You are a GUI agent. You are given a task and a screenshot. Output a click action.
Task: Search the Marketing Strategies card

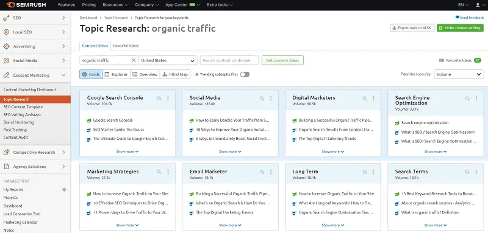pyautogui.click(x=159, y=172)
